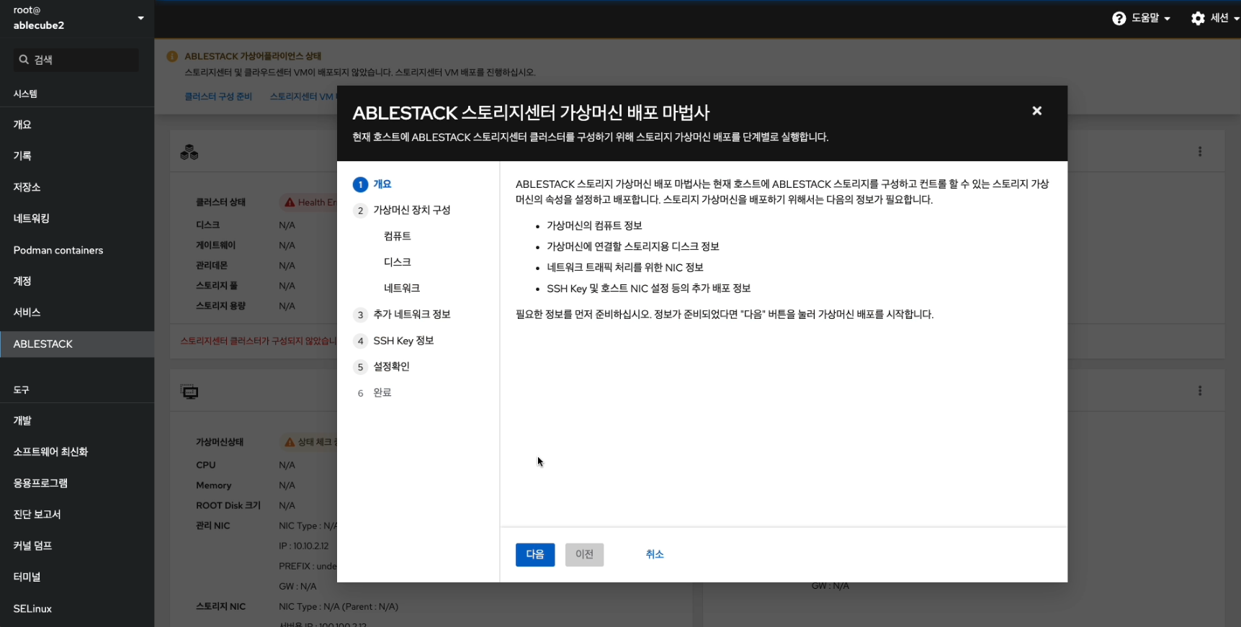This screenshot has height=627, width=1241.
Task: Click the 스토리지센터 VM link
Action: coord(302,96)
